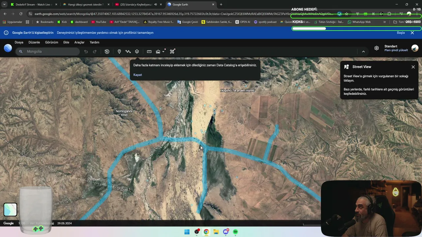The image size is (422, 237).
Task: Click the imagery picture tool icon
Action: pyautogui.click(x=158, y=52)
